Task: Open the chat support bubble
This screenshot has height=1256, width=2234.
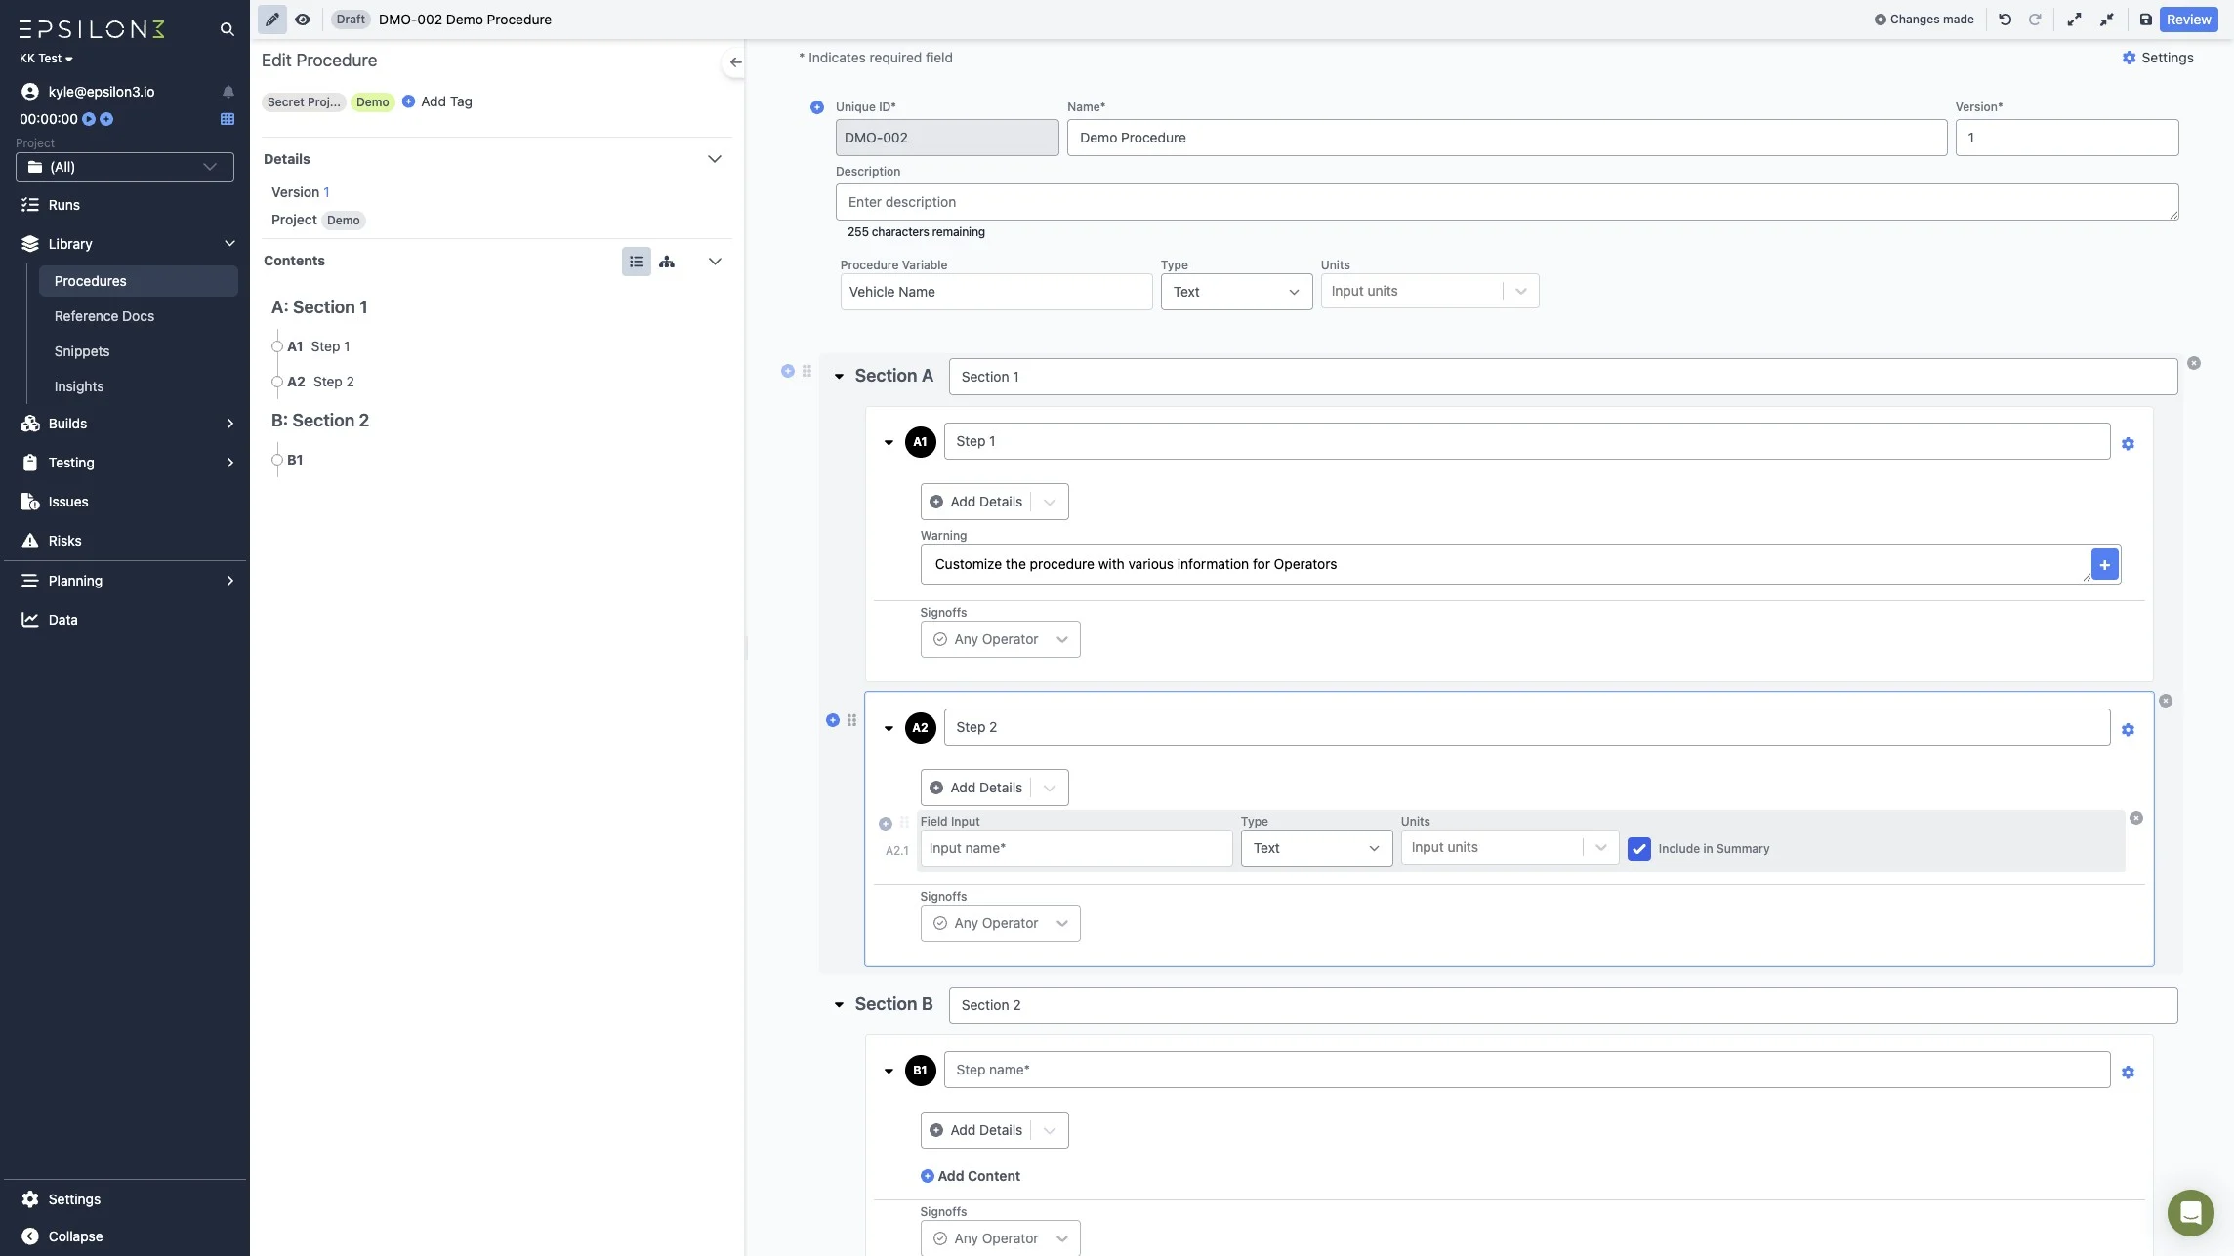Action: [x=2190, y=1213]
